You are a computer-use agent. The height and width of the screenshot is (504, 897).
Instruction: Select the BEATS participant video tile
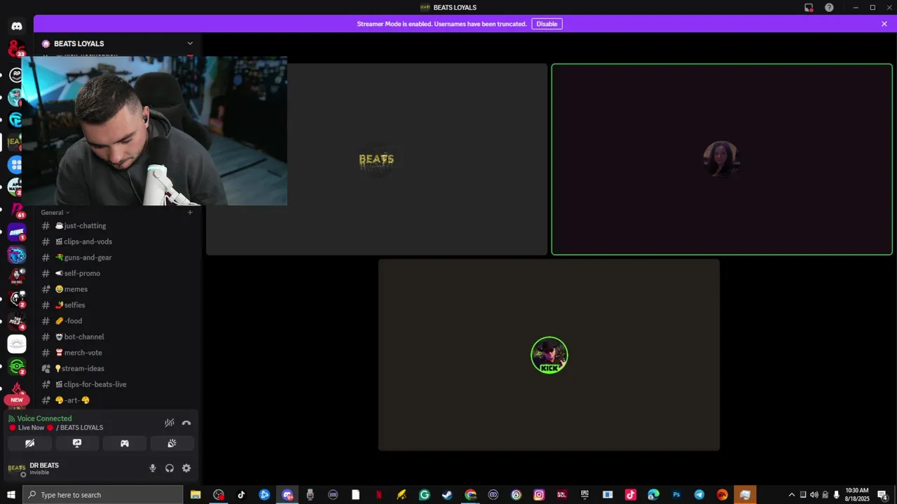376,160
